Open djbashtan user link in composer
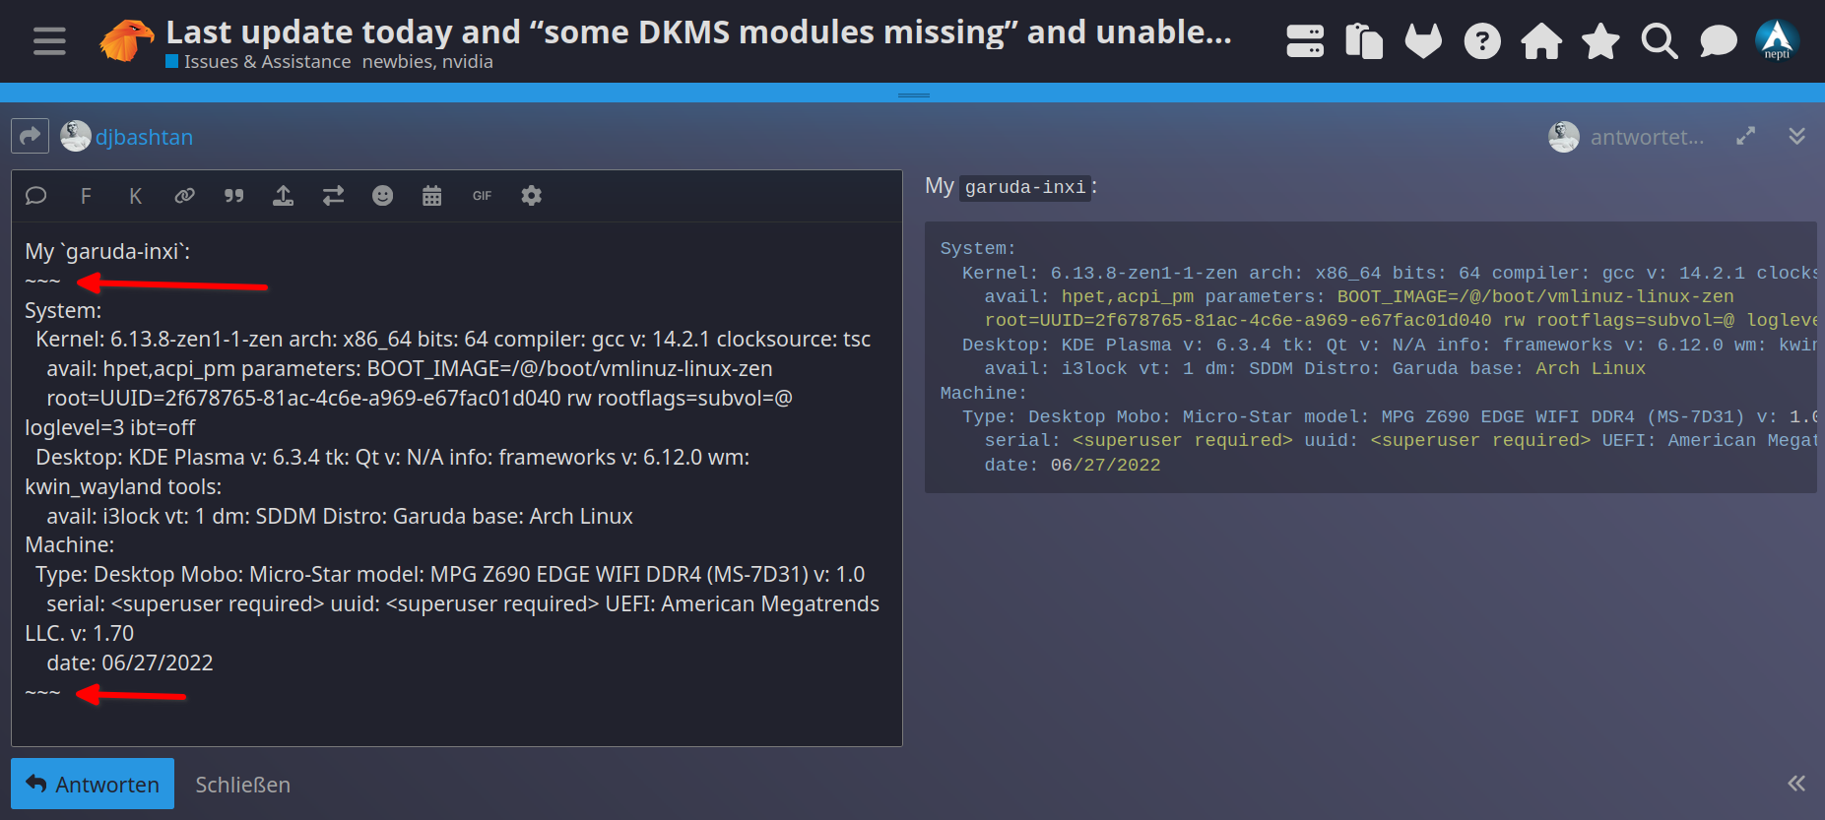This screenshot has width=1825, height=820. (144, 137)
